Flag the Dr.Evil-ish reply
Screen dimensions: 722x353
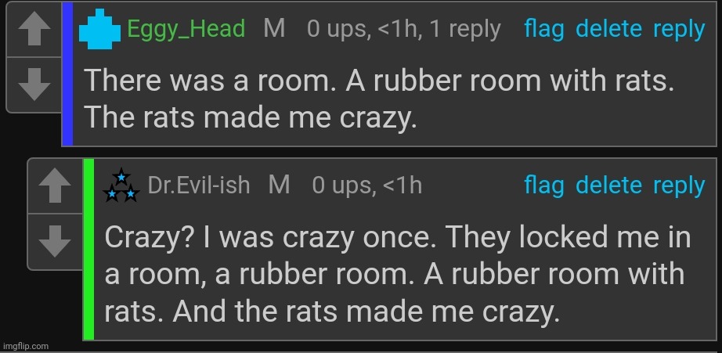pos(544,186)
